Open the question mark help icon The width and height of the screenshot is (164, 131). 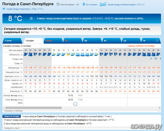[157, 41]
